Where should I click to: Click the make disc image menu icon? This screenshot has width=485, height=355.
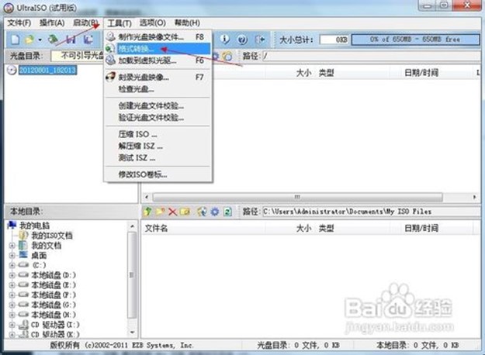[x=111, y=36]
